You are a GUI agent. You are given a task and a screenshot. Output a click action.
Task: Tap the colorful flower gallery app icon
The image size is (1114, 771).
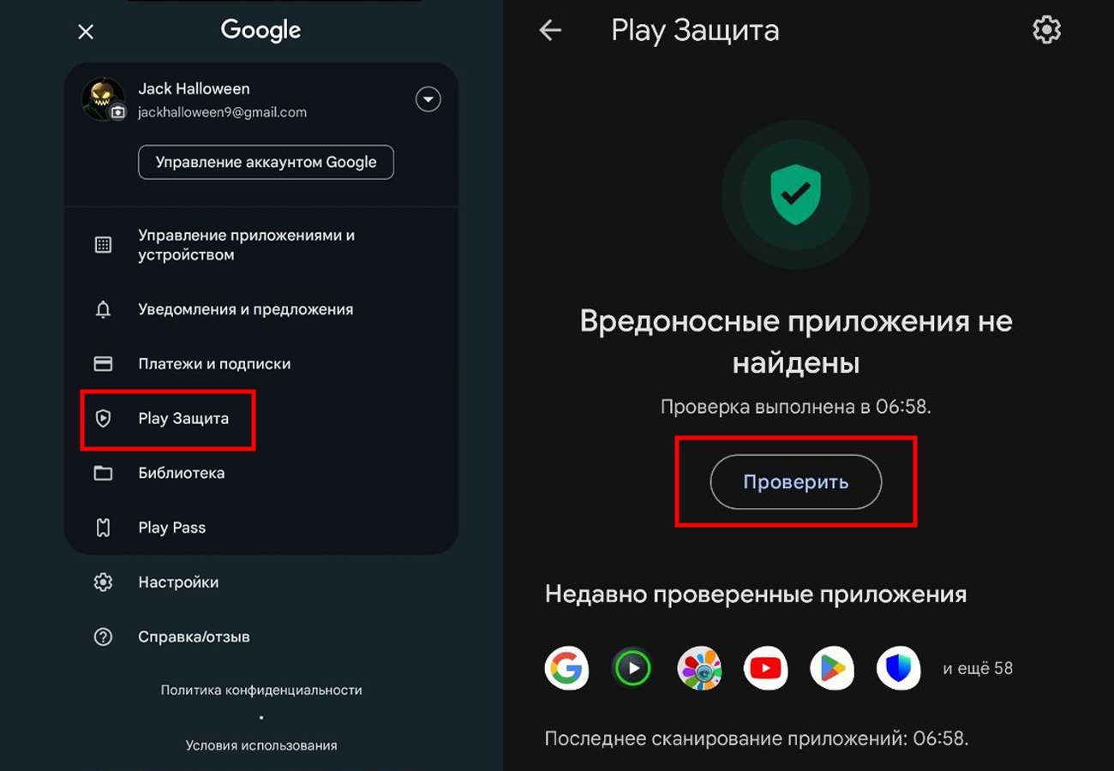(699, 668)
